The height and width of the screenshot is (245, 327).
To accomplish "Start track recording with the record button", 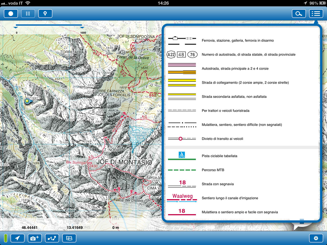I will pyautogui.click(x=11, y=14).
